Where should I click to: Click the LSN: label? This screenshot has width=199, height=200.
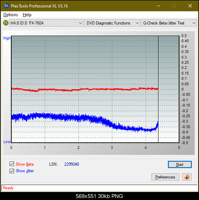(53, 164)
